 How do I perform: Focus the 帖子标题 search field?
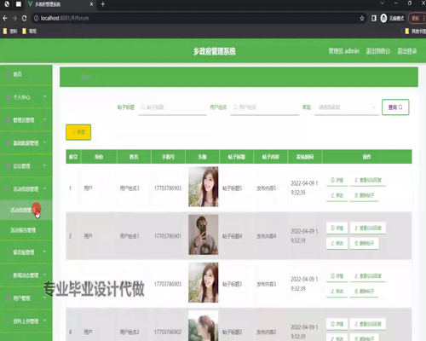point(172,107)
